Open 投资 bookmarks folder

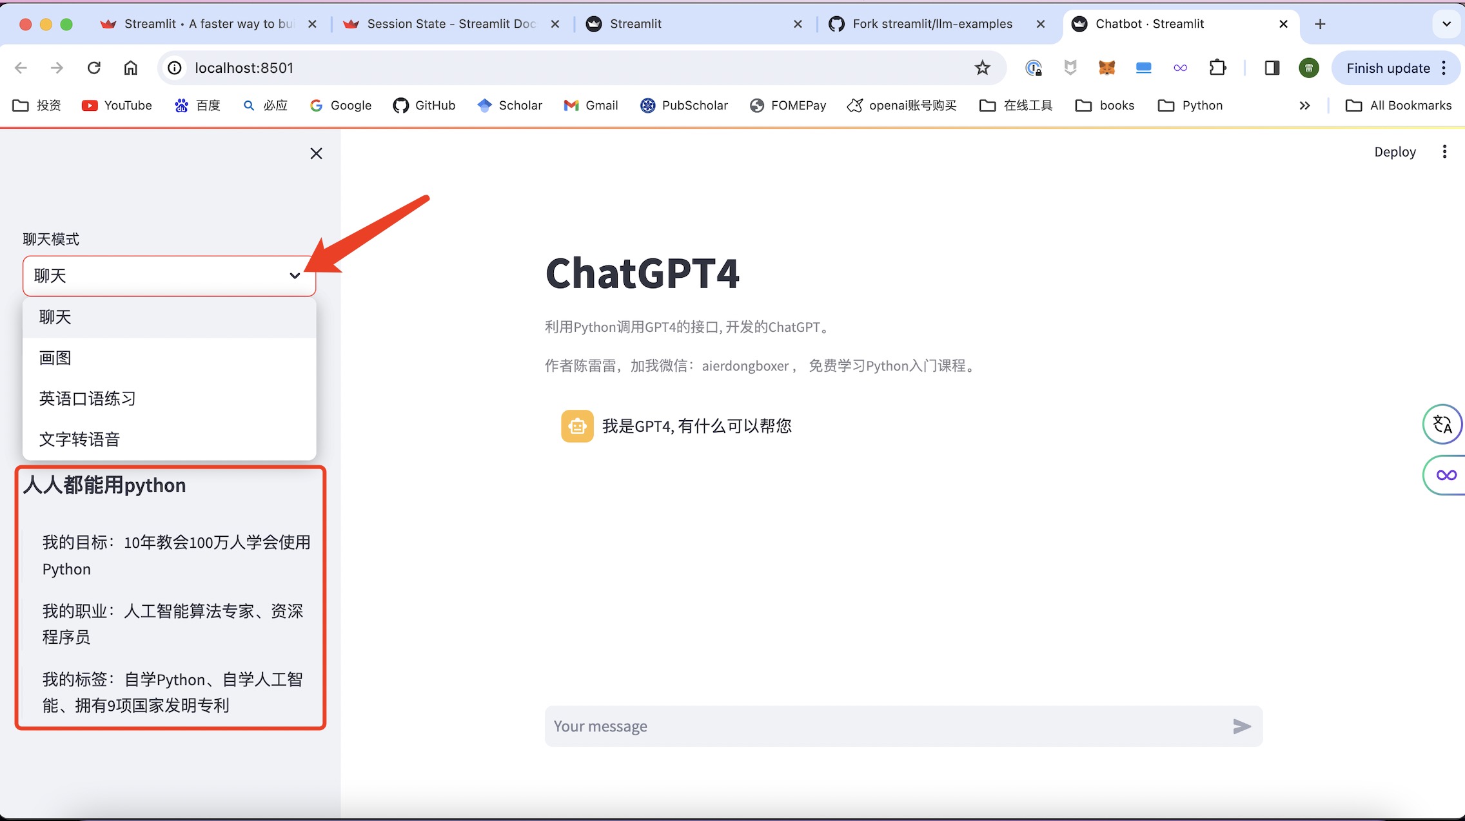37,105
